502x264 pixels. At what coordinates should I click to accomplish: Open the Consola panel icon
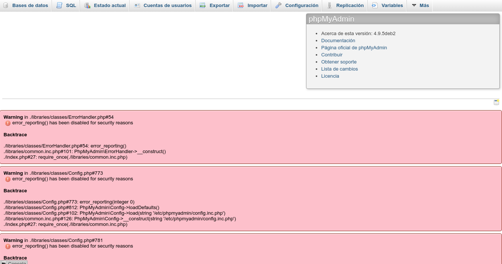[x=4, y=263]
